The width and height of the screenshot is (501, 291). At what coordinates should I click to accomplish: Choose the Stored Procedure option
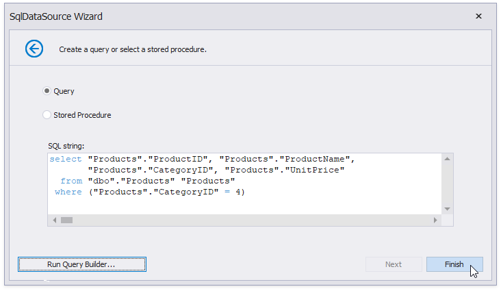47,115
